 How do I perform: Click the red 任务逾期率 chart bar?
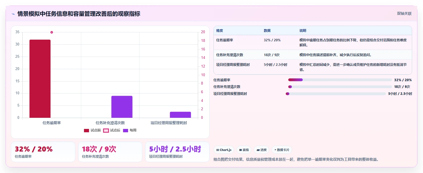[40, 79]
